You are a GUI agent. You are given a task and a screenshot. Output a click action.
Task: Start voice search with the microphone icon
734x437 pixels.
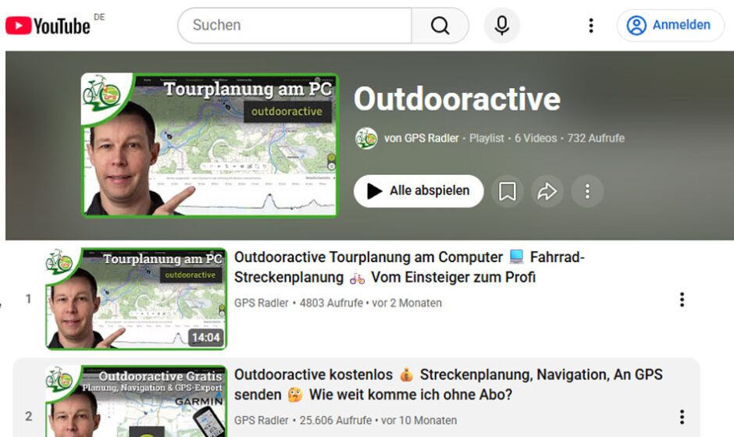pyautogui.click(x=502, y=25)
